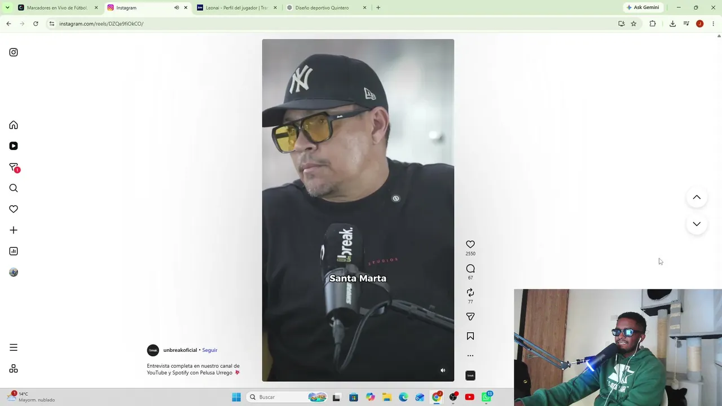Screen dimensions: 722x406
Task: Open the Chrome three-dot menu
Action: tap(714, 24)
